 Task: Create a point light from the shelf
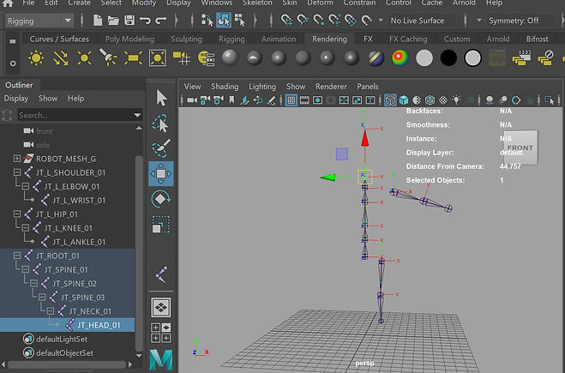click(84, 58)
